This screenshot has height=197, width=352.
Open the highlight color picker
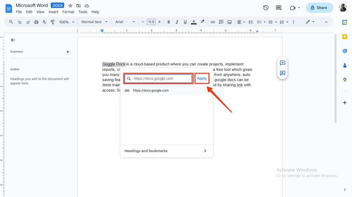pyautogui.click(x=203, y=22)
